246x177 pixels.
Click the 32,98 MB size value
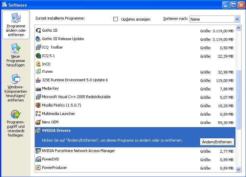[x=226, y=72]
